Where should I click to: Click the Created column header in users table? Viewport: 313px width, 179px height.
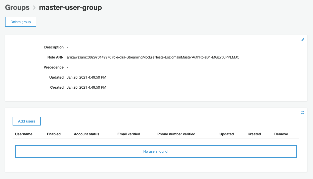254,134
